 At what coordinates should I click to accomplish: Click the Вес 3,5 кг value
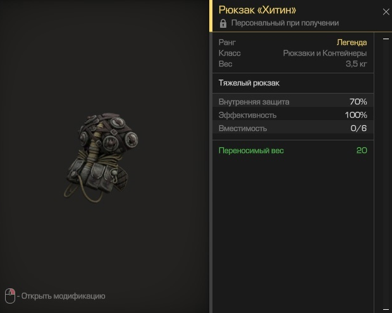click(x=356, y=64)
